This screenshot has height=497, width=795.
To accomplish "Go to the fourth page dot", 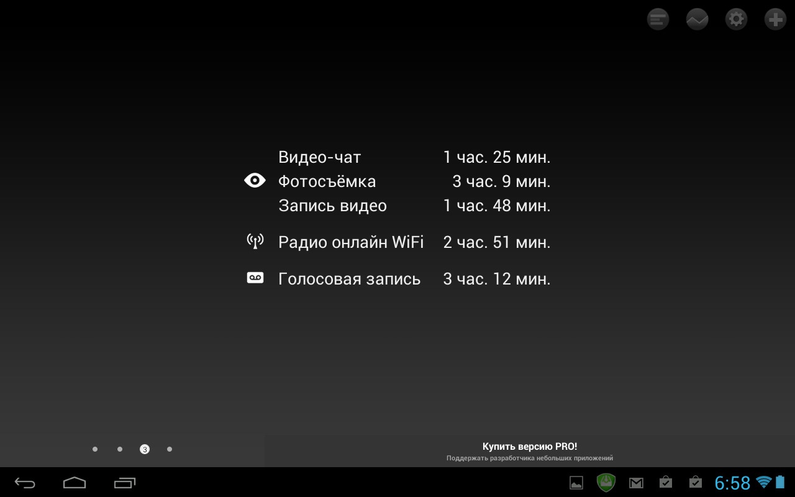I will (x=170, y=449).
